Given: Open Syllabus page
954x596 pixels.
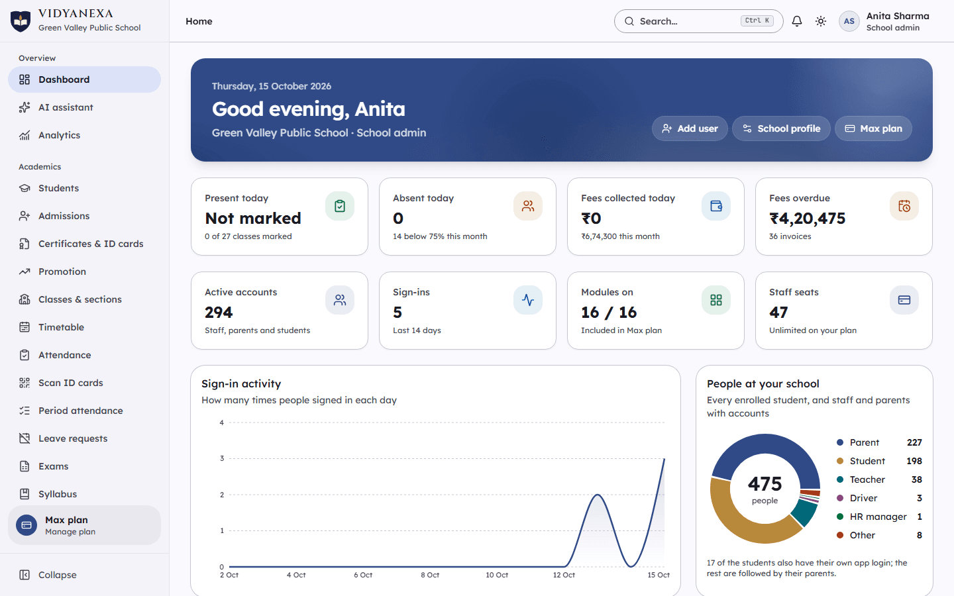Looking at the screenshot, I should coord(84,494).
